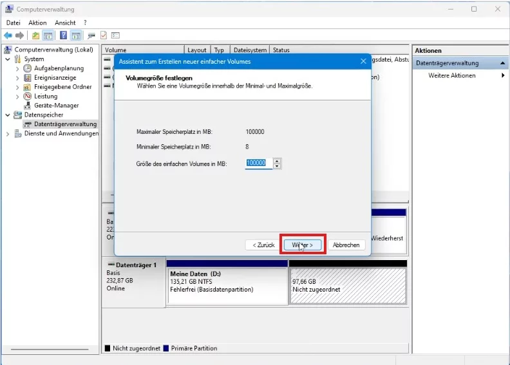Click the Forward arrow toolbar icon
The width and height of the screenshot is (510, 365).
coord(19,35)
